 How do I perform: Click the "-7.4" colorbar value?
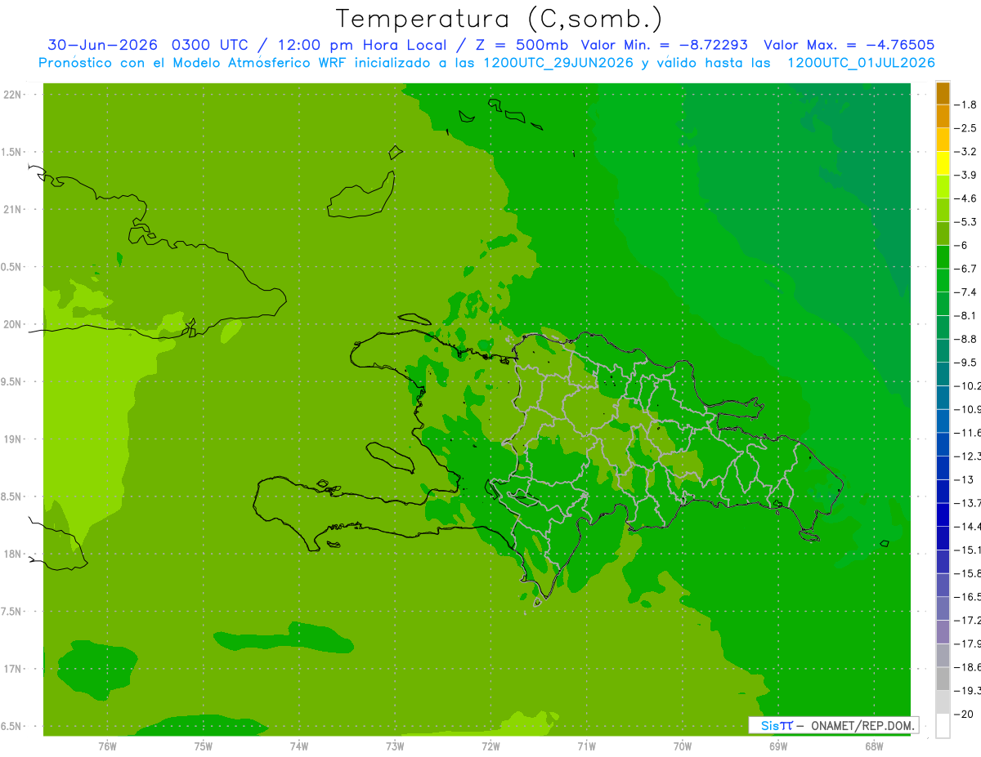(965, 292)
